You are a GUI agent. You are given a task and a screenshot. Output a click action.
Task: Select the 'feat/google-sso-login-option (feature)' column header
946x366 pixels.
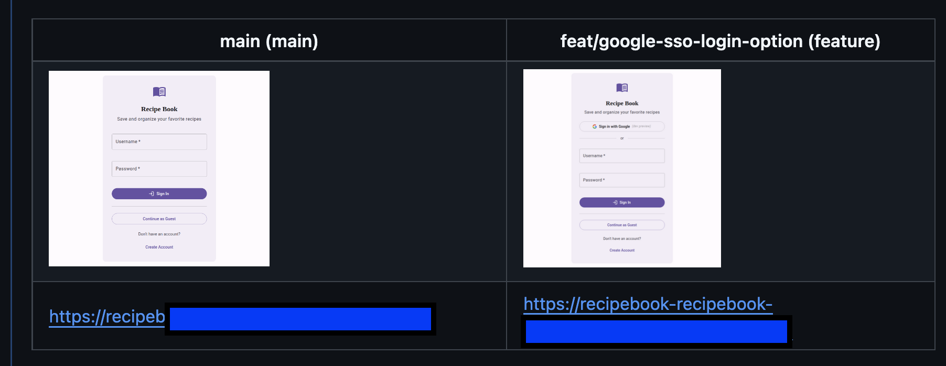coord(719,41)
